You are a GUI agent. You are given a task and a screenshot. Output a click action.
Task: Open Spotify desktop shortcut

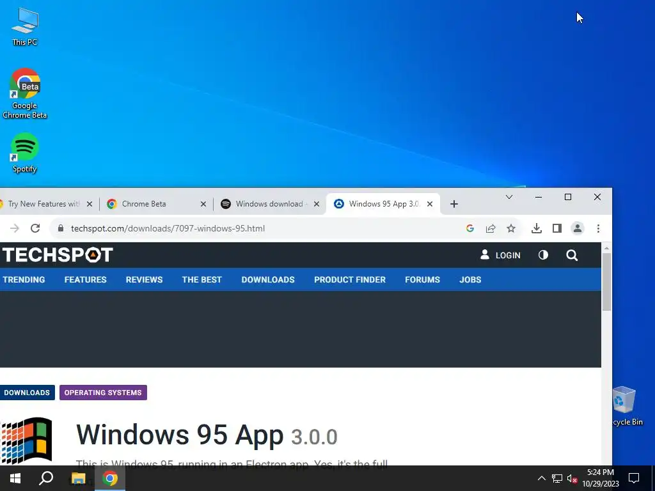[25, 152]
